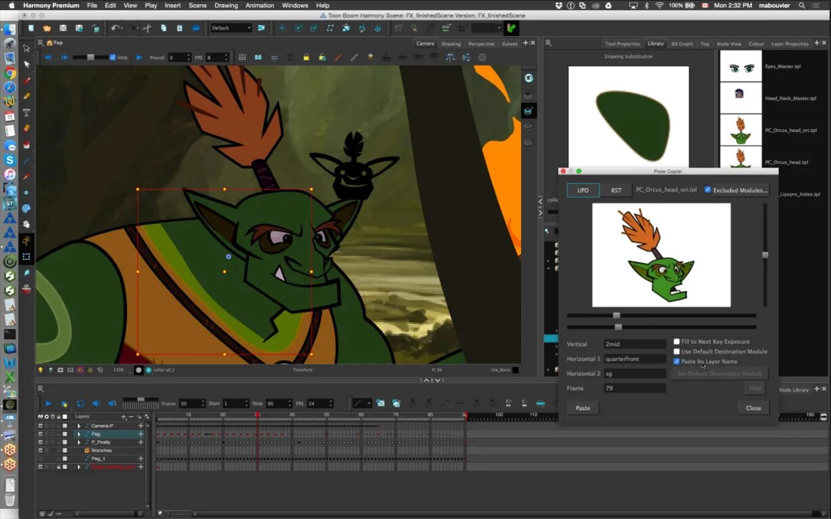Toggle visibility of the P_Firefly layer
Viewport: 831px width, 519px height.
click(x=41, y=442)
